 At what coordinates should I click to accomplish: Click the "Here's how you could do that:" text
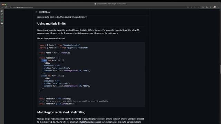tap(51, 38)
